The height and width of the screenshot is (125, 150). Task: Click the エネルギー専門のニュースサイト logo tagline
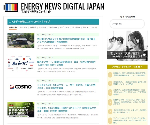pos(36,12)
